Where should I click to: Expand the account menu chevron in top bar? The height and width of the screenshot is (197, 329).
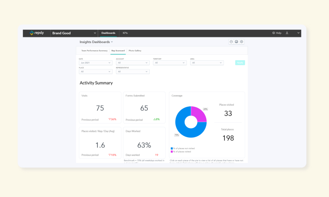click(x=298, y=33)
